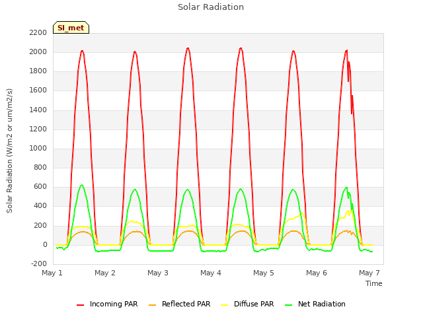Click the Time x-axis label
The image size is (423, 317).
[x=373, y=283]
